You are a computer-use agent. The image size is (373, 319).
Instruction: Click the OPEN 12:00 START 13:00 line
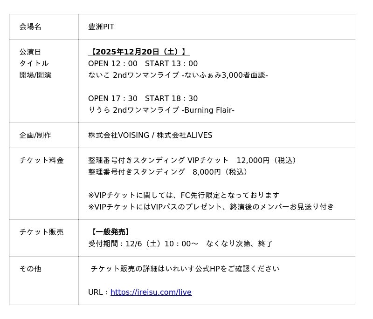(143, 64)
